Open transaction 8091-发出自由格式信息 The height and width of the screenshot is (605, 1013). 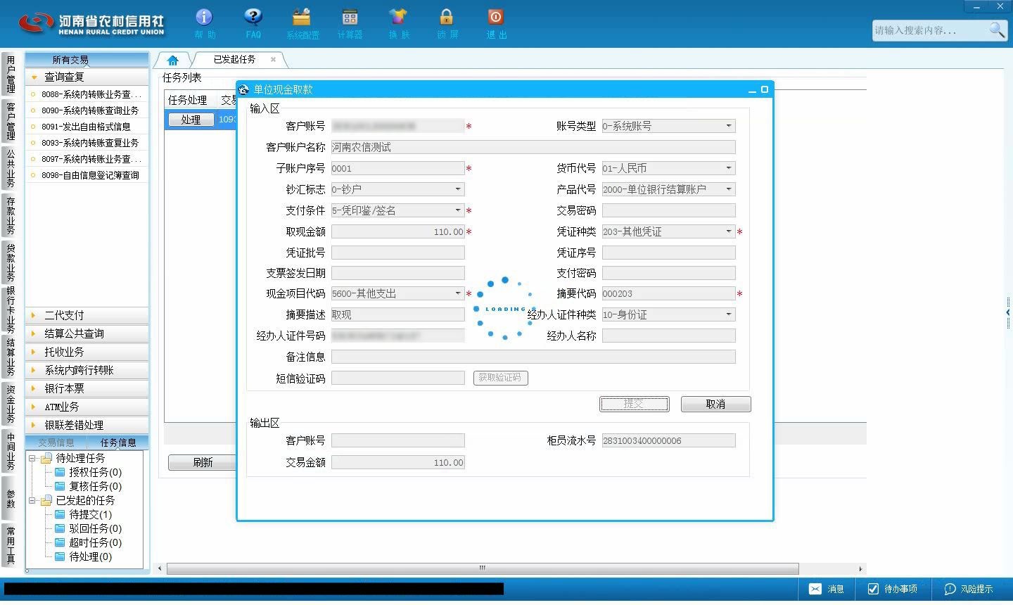87,127
